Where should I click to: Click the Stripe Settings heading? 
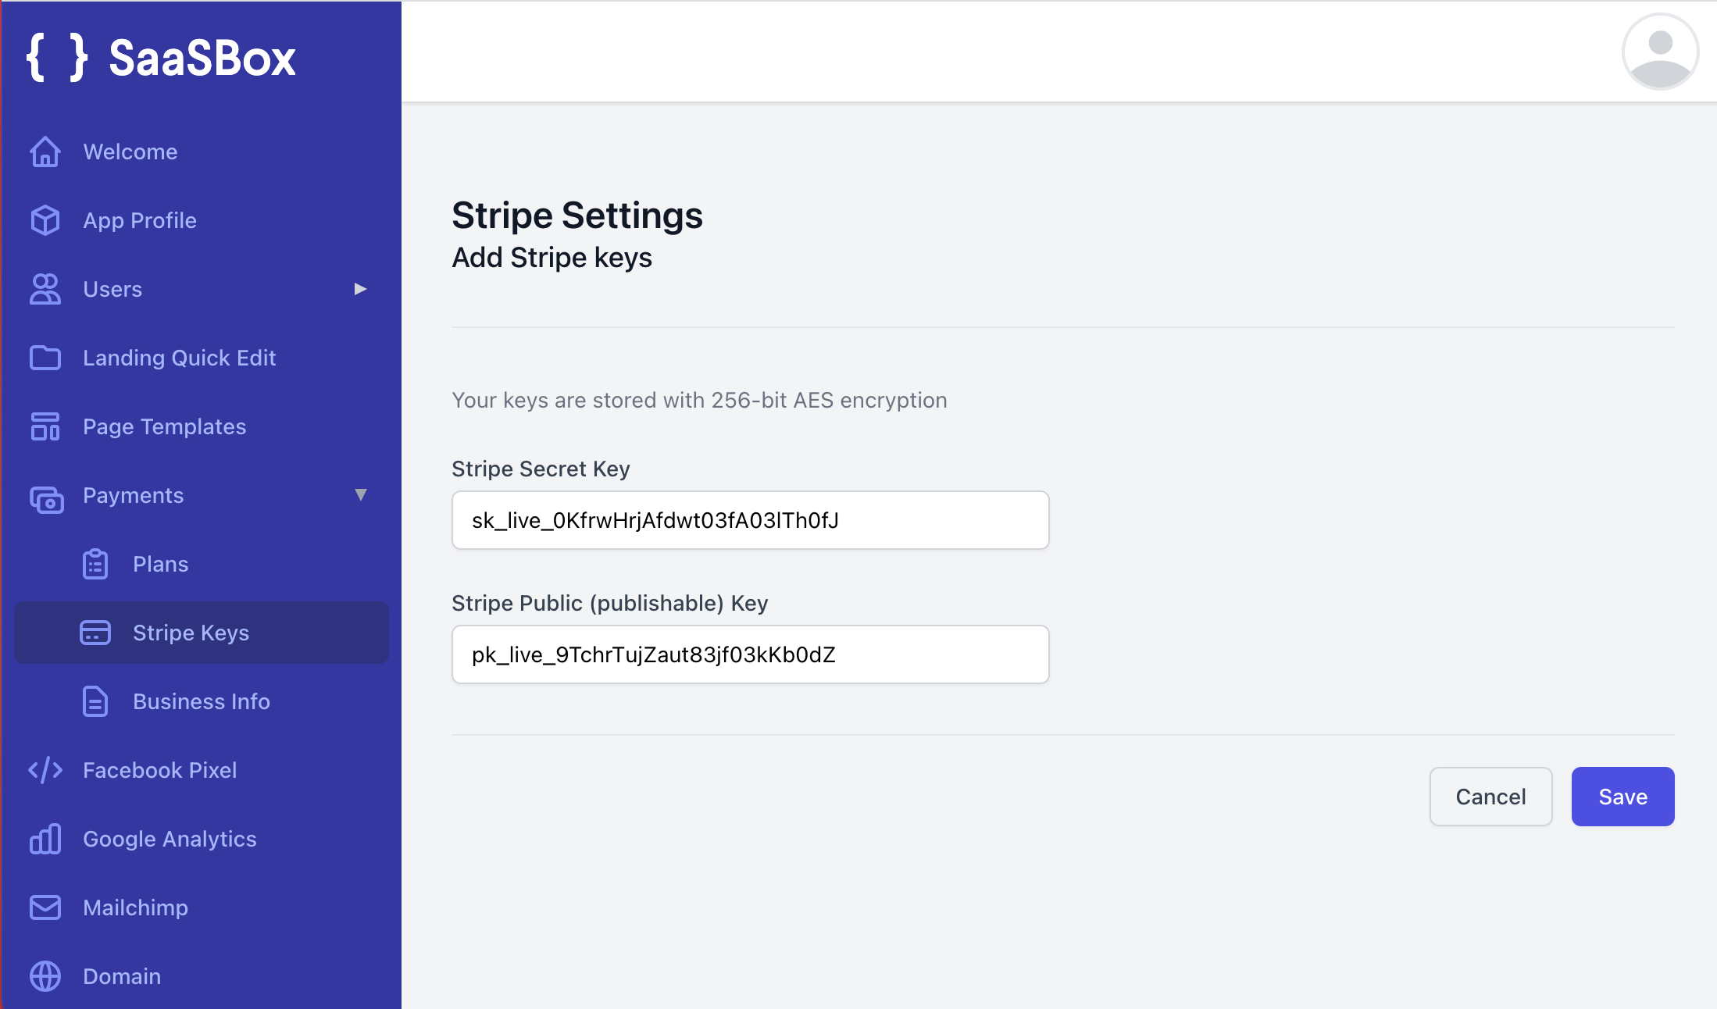tap(577, 215)
